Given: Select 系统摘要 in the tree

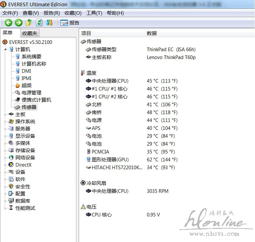Looking at the screenshot, I should click(31, 57).
